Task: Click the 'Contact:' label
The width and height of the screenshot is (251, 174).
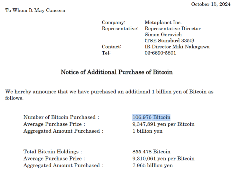Action: click(111, 47)
